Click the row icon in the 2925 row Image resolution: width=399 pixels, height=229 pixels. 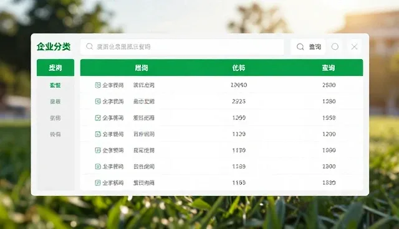(x=98, y=101)
